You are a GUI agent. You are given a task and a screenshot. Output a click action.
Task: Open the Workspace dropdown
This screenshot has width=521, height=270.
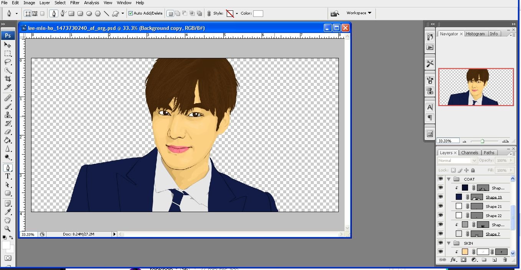tap(359, 13)
